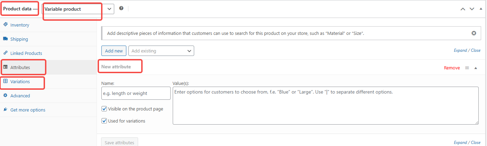
Task: Uncheck Used for variations checkbox
Action: click(104, 121)
